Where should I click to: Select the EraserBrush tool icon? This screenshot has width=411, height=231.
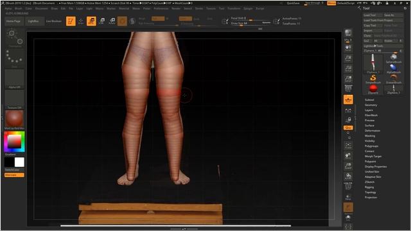click(x=394, y=79)
